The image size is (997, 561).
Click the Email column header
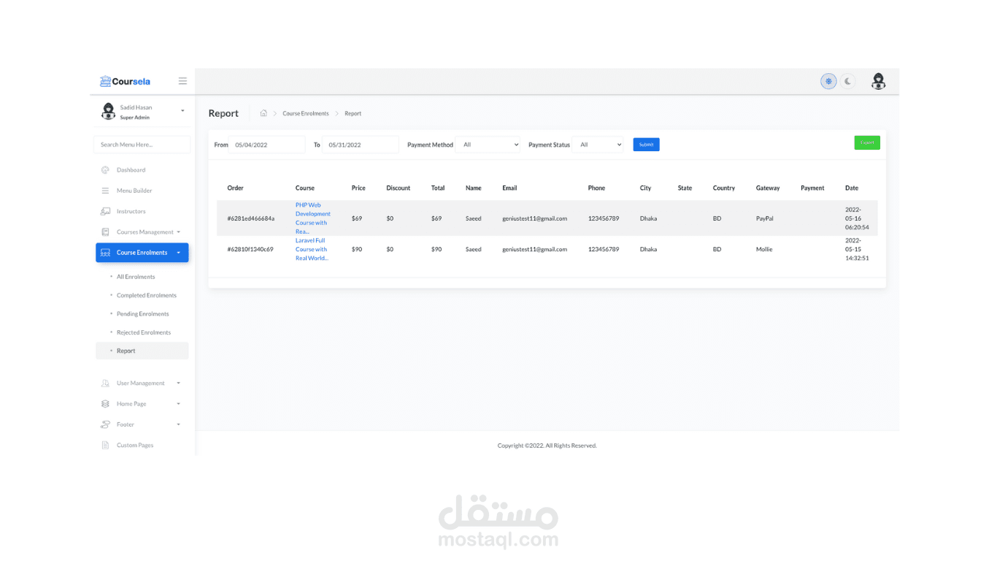point(509,188)
